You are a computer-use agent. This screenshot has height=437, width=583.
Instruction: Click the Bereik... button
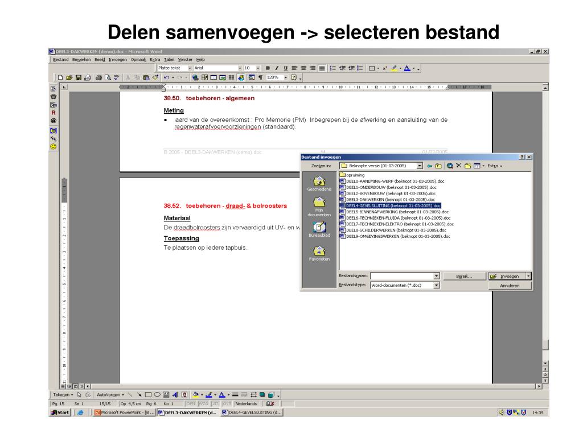pos(463,276)
